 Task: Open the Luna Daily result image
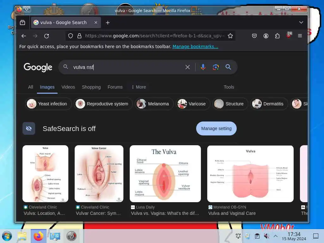pos(165,174)
